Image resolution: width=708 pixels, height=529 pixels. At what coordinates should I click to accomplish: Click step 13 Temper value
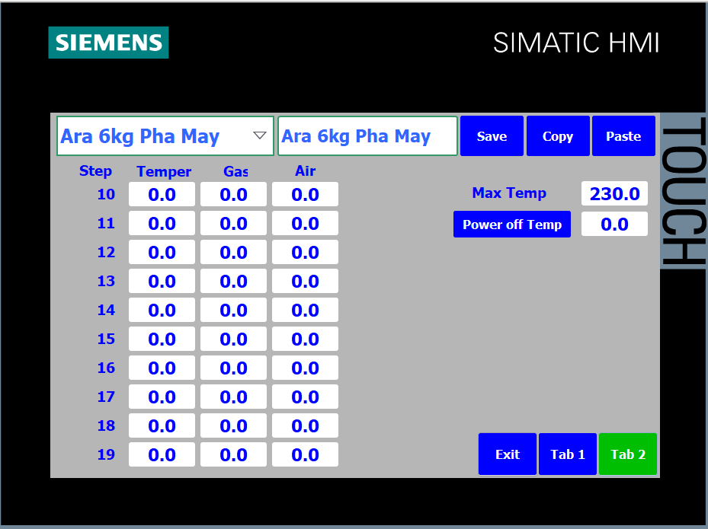coord(162,282)
